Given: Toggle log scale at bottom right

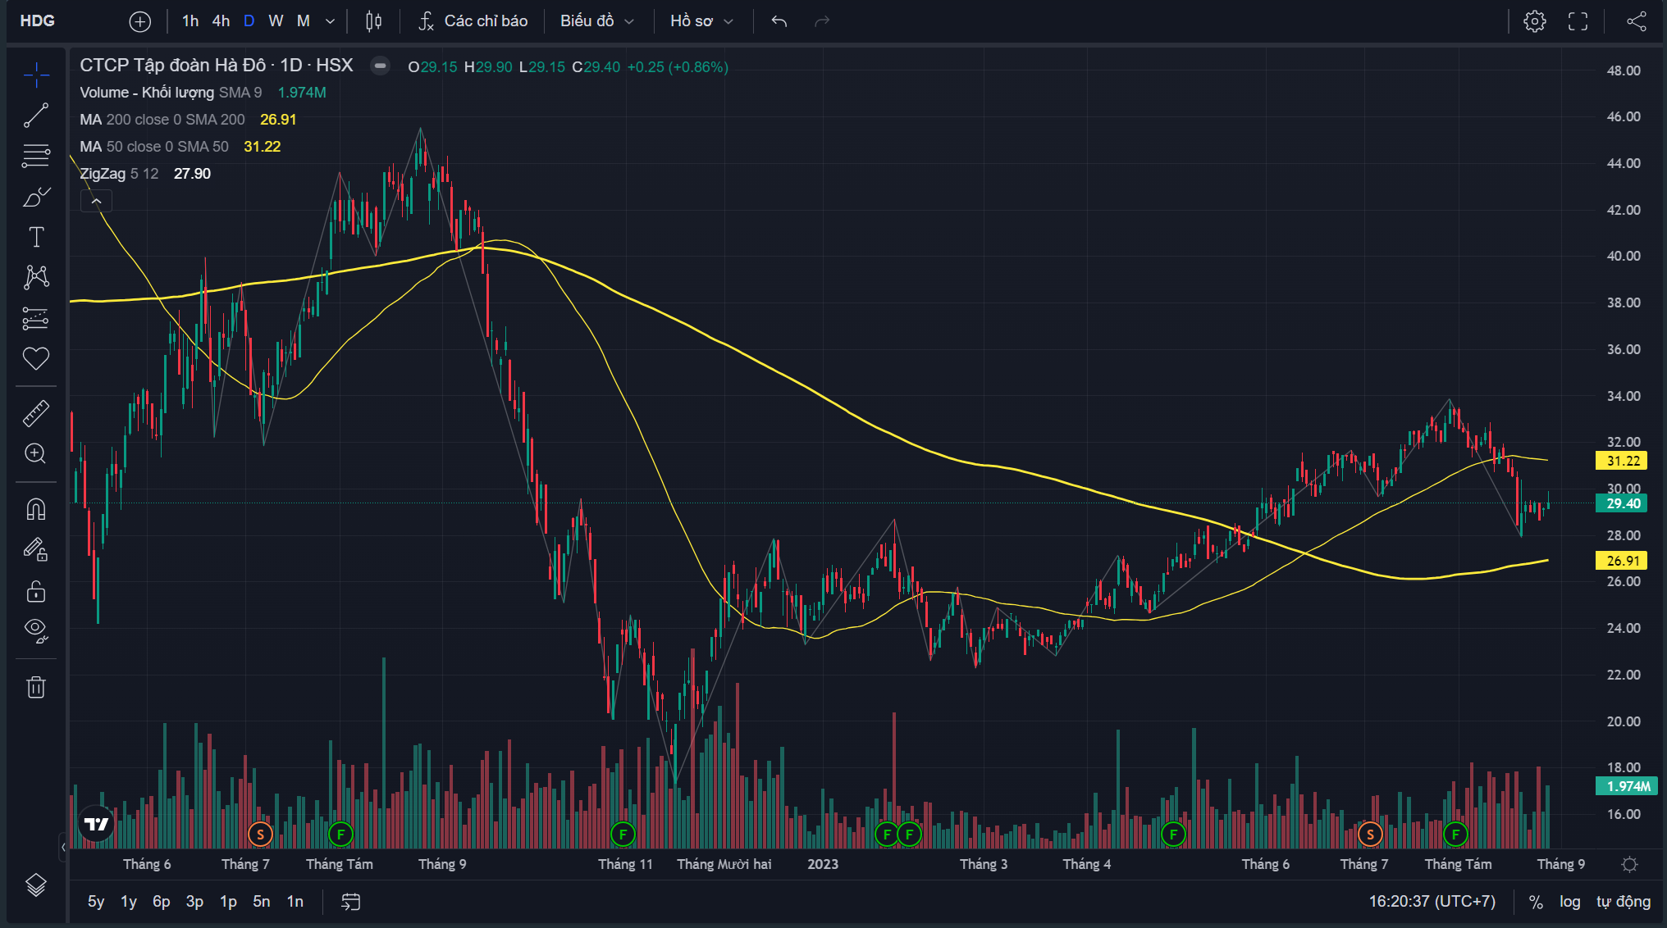Looking at the screenshot, I should click(x=1569, y=902).
